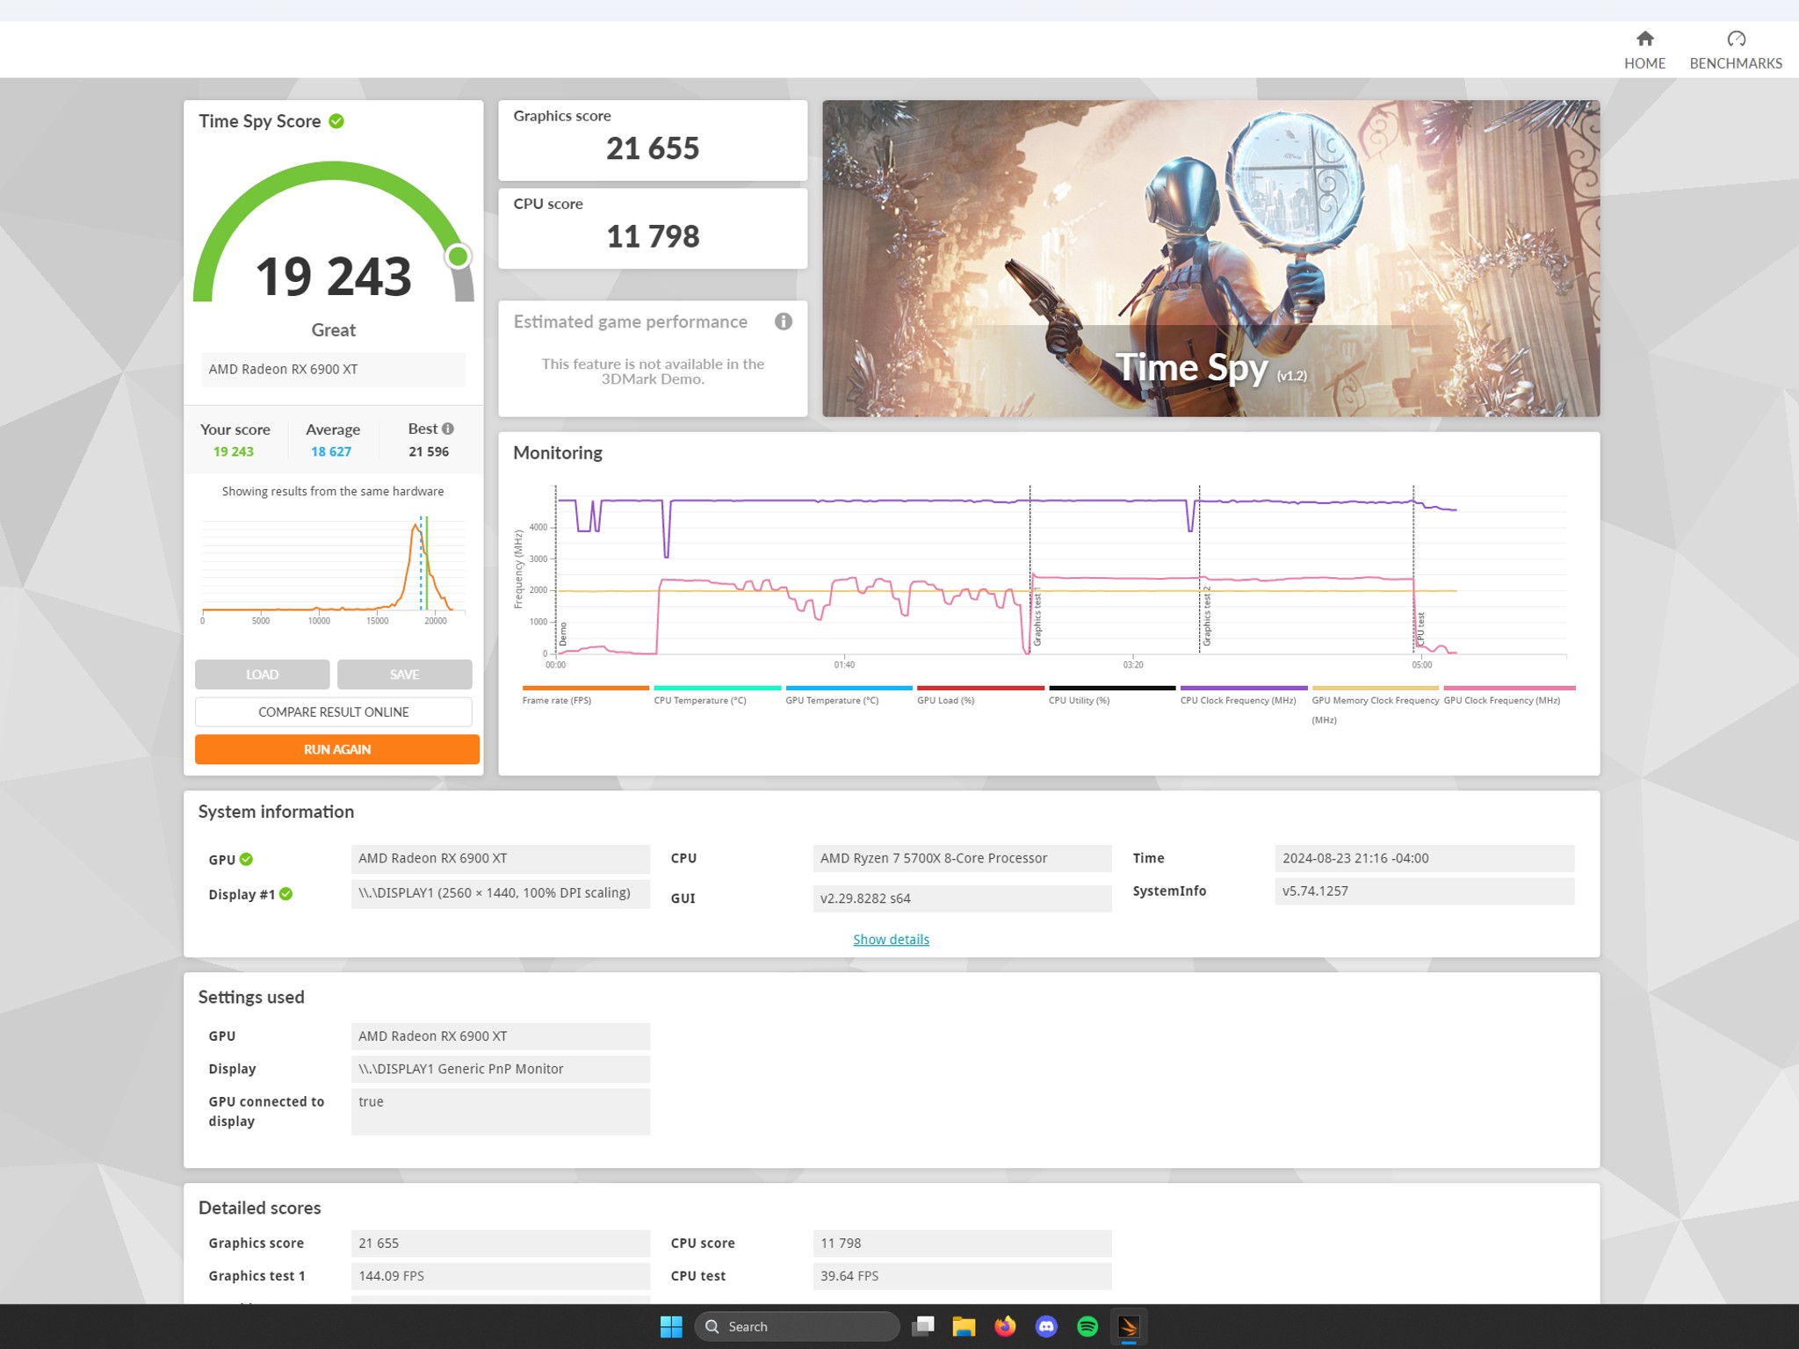Image resolution: width=1799 pixels, height=1349 pixels.
Task: Open File Explorer from the taskbar
Action: click(x=964, y=1326)
